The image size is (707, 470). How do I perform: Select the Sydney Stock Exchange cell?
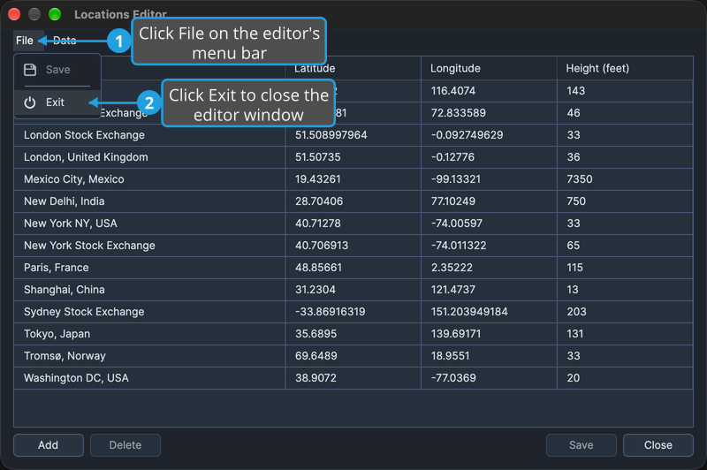click(x=149, y=312)
